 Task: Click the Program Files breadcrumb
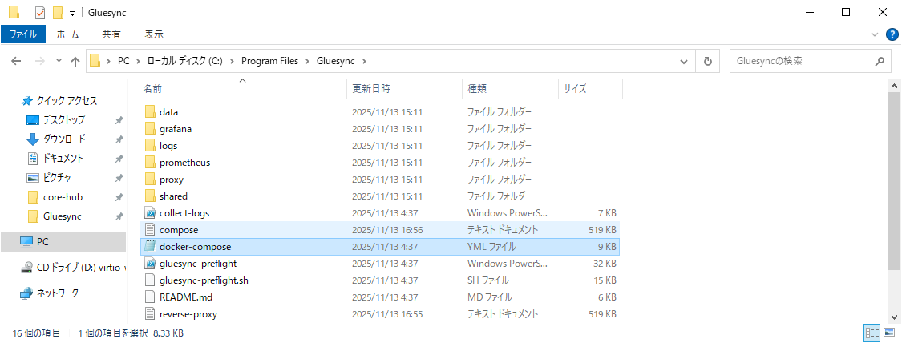pyautogui.click(x=269, y=61)
